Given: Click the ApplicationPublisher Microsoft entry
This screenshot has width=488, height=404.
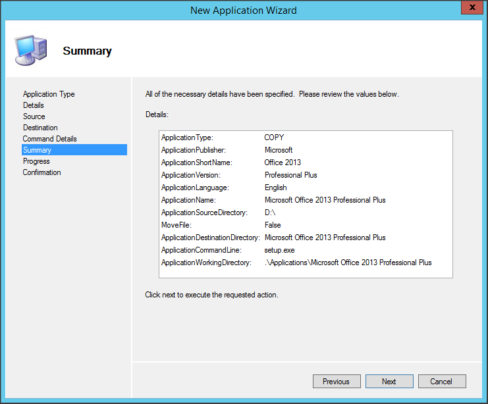Looking at the screenshot, I should coord(279,150).
